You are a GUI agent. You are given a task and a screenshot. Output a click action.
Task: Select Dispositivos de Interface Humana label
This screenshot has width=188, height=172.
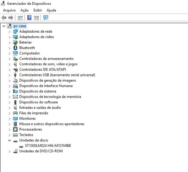click(46, 86)
